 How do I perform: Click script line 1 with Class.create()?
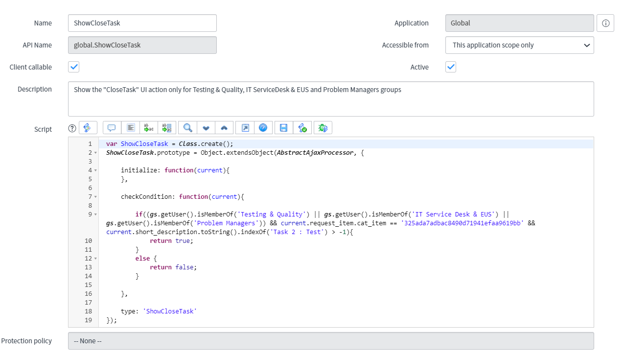point(170,144)
